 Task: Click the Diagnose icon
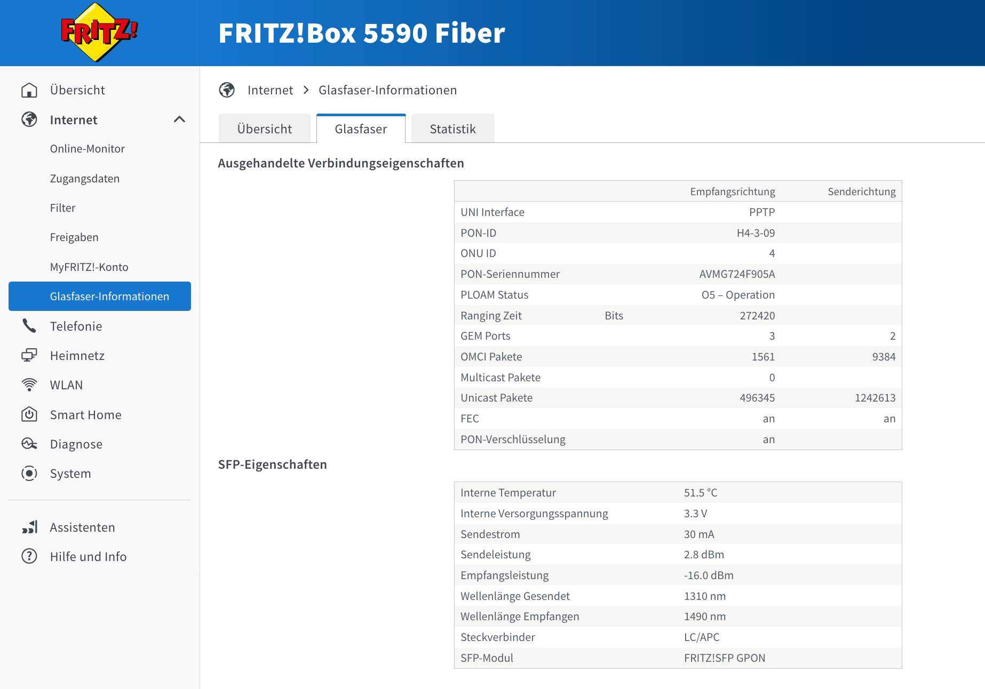[x=29, y=444]
